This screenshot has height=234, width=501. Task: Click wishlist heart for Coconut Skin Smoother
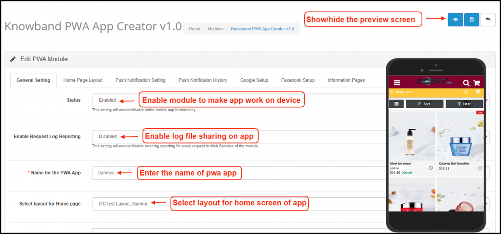click(479, 168)
